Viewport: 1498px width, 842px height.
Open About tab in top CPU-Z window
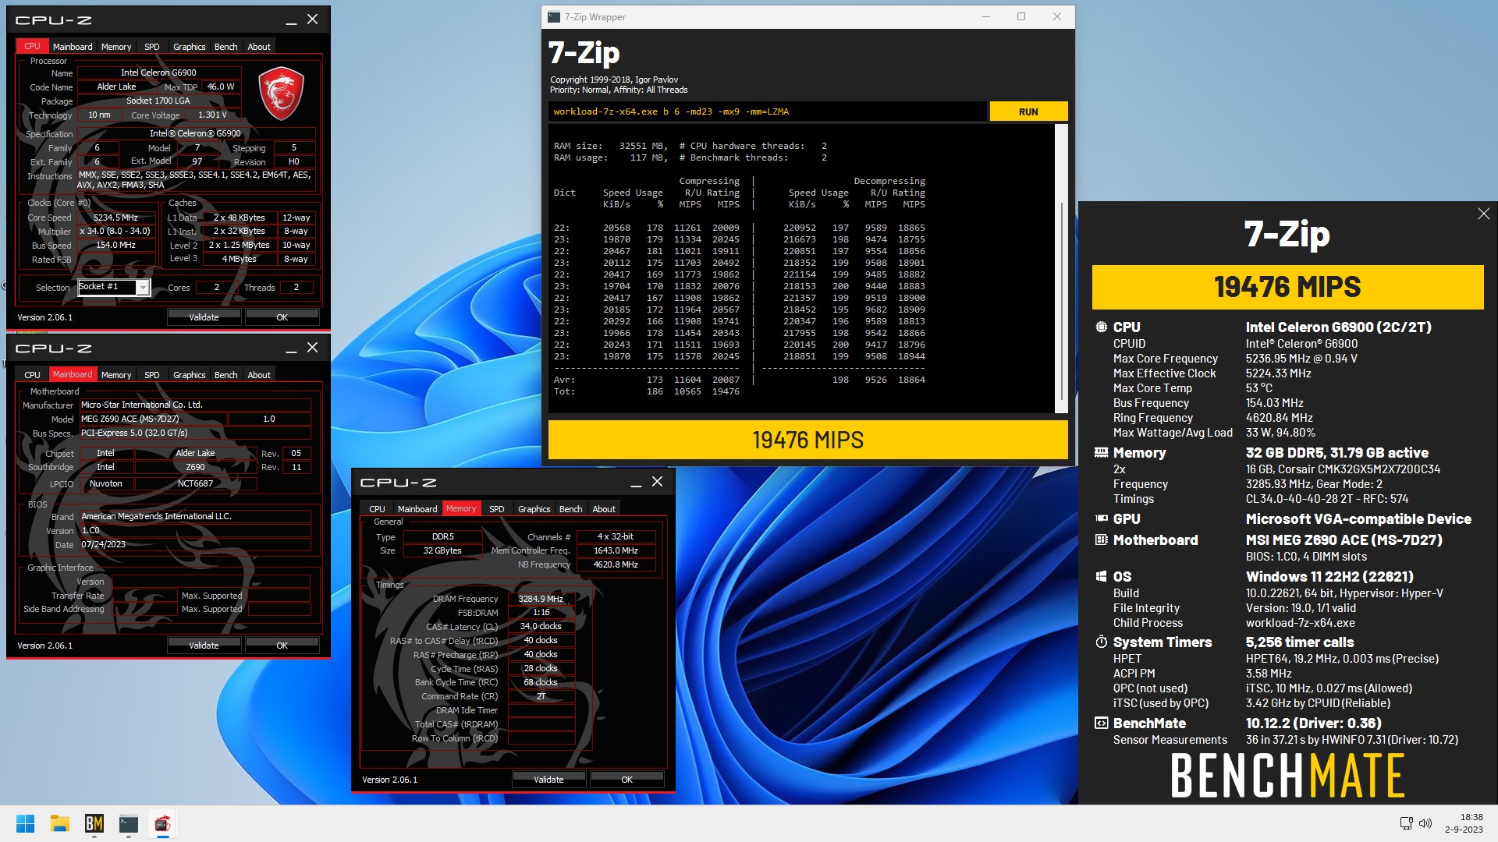259,47
